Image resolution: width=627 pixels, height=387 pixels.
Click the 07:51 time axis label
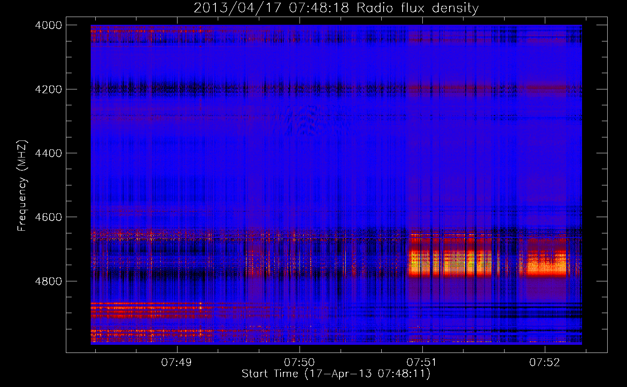pos(422,362)
